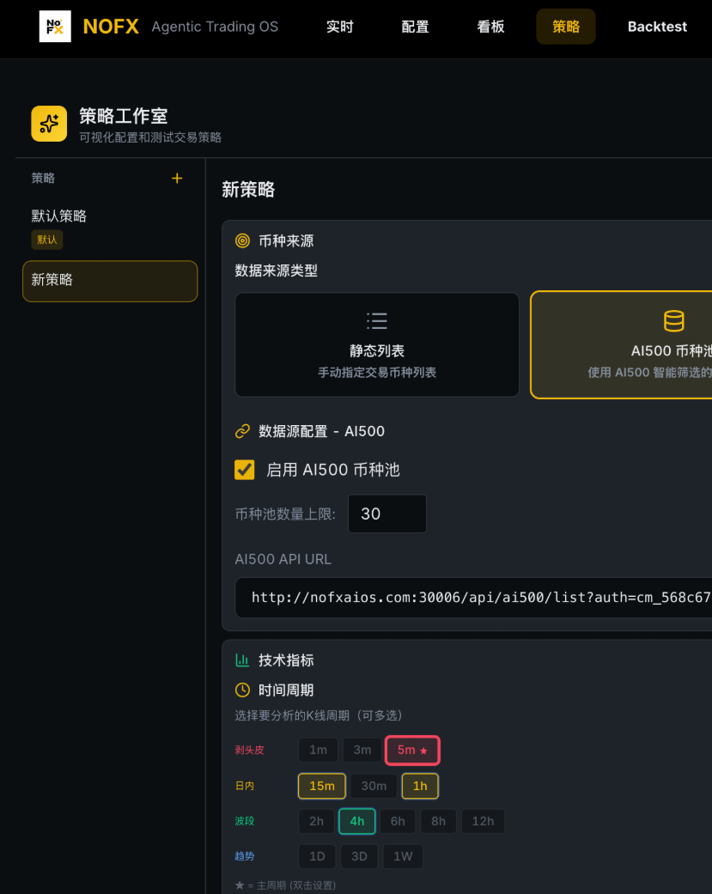Add new strategy with plus icon
Viewport: 712px width, 894px height.
tap(177, 179)
